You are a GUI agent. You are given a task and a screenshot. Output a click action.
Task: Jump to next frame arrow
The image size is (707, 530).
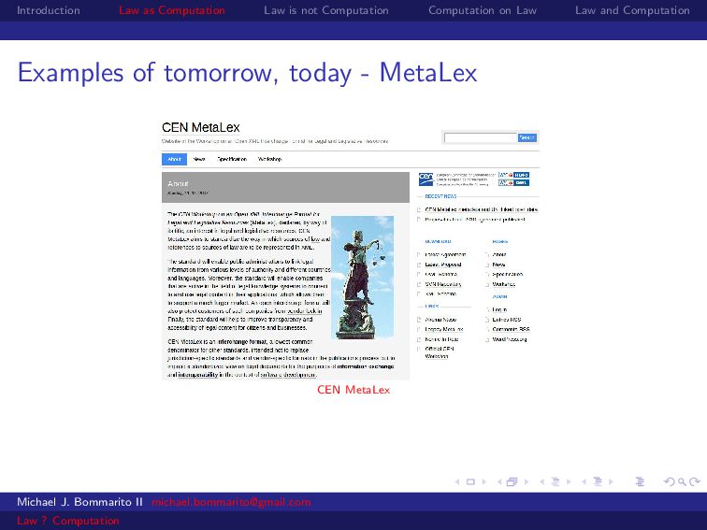pos(526,481)
